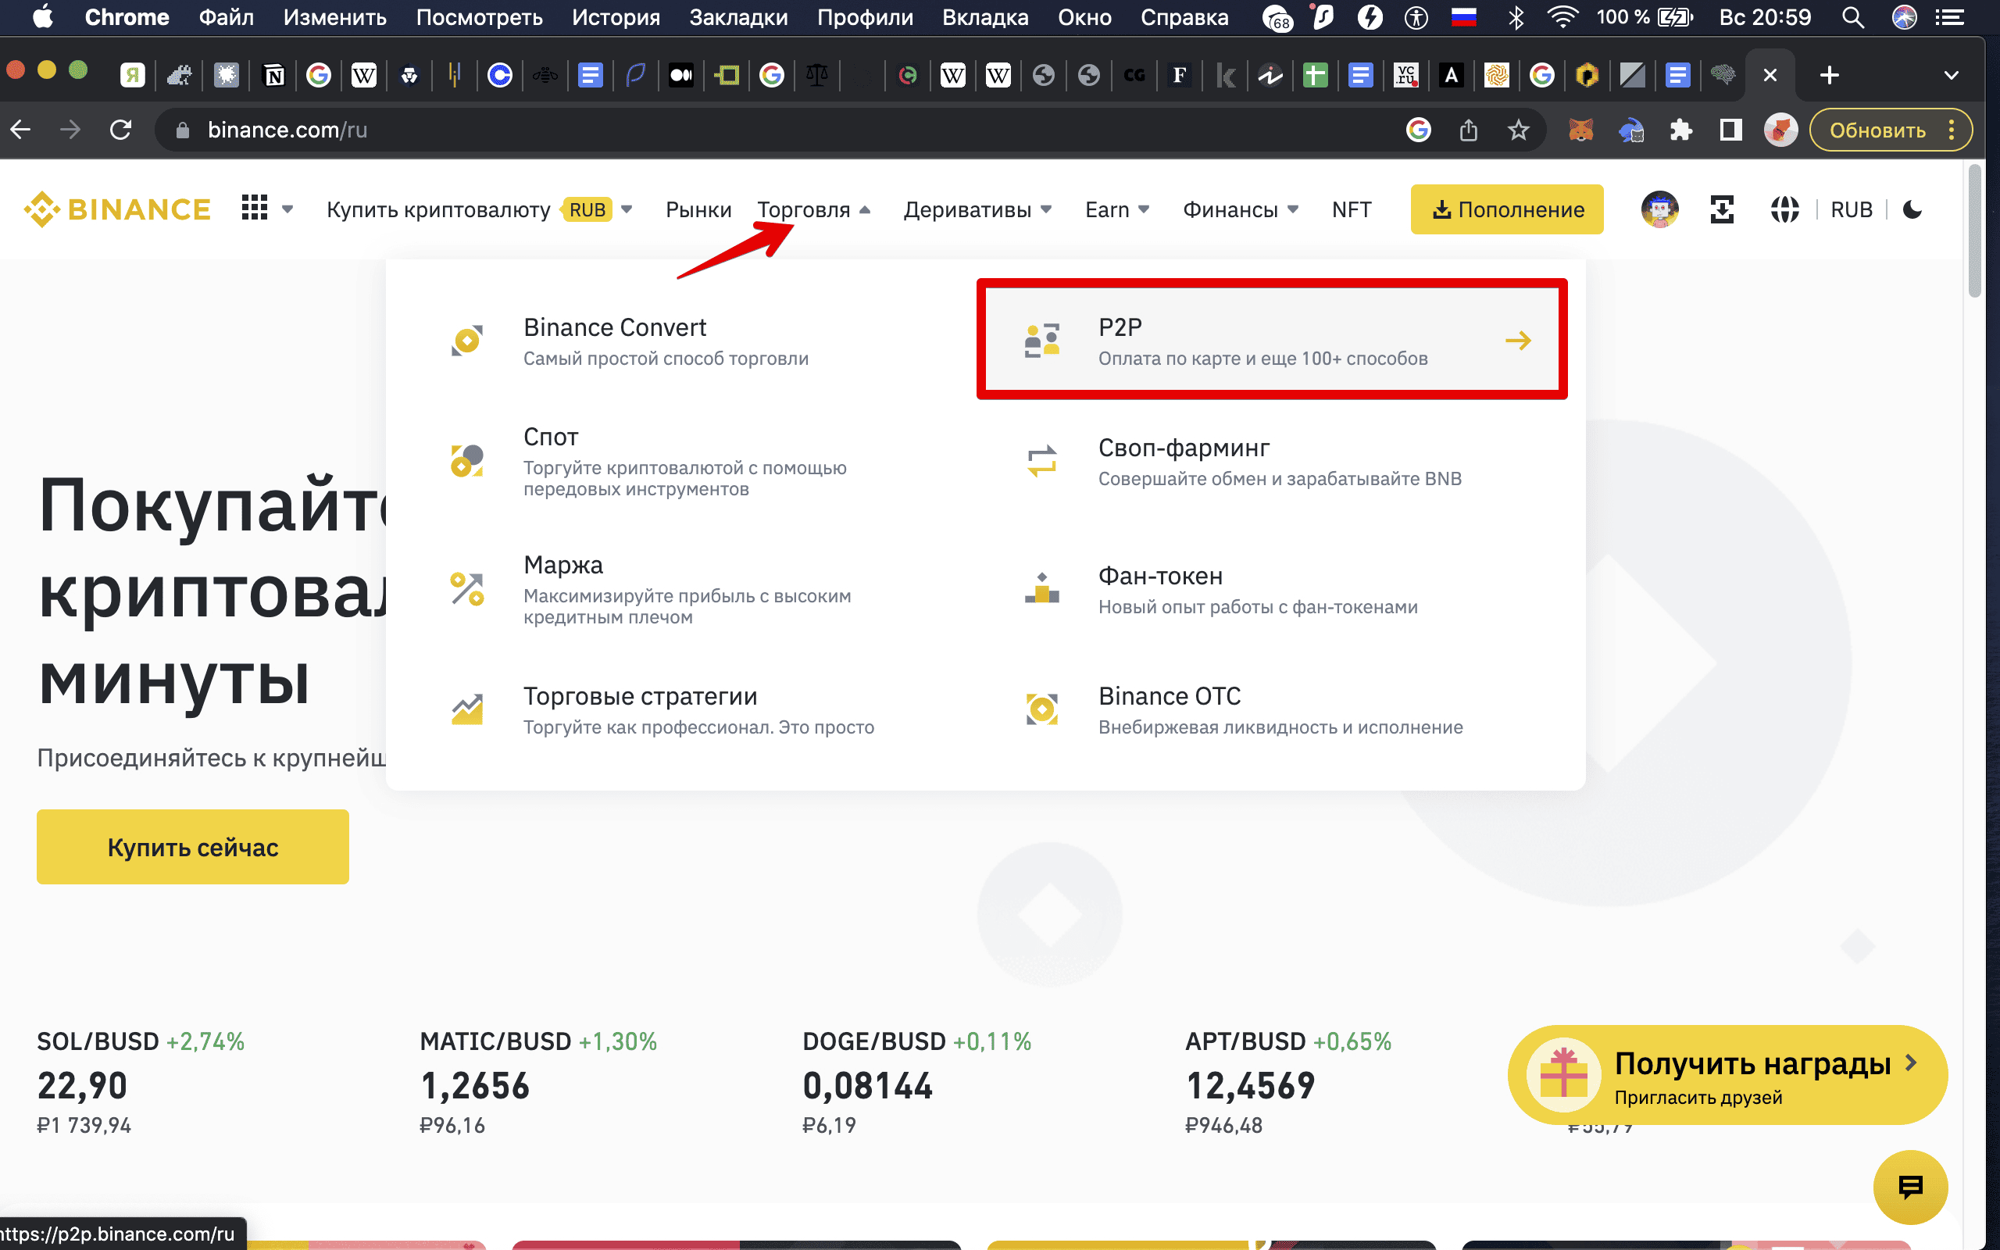Bookmark page with star icon
This screenshot has height=1250, width=2000.
pyautogui.click(x=1518, y=130)
